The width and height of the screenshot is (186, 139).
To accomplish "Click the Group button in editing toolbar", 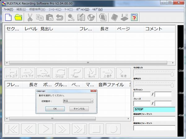I will tap(60, 73).
